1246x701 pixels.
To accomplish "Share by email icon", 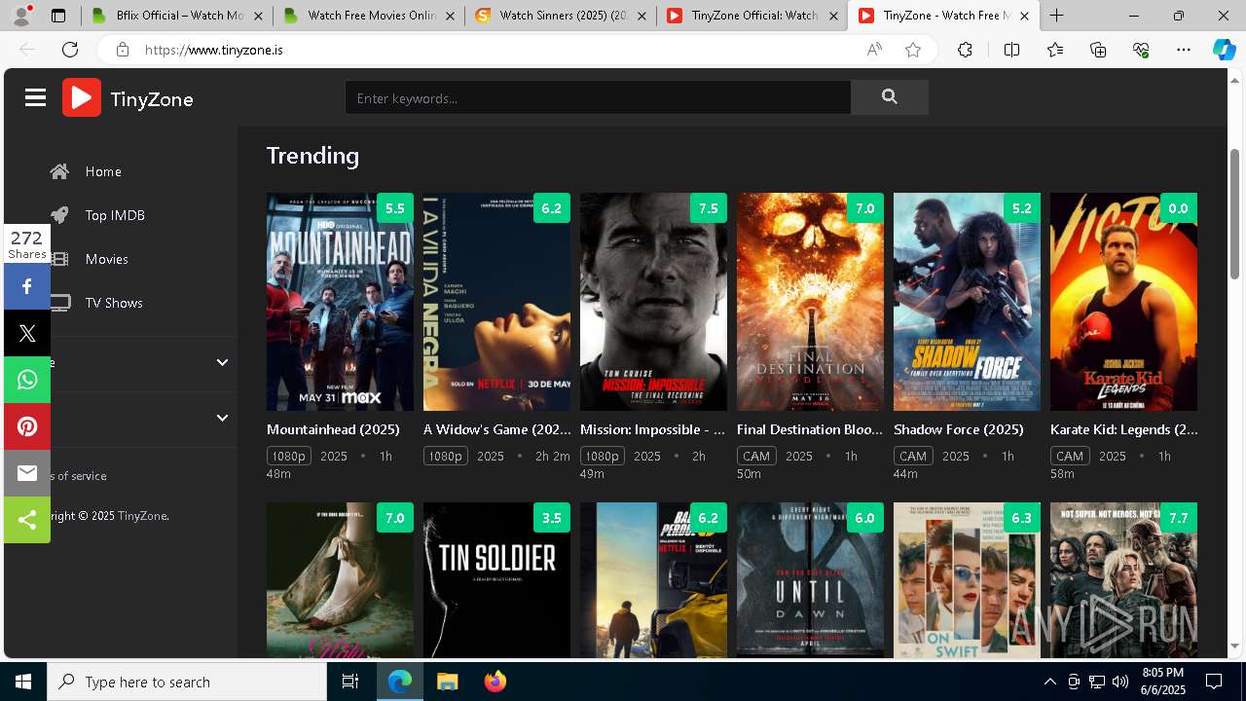I will (x=27, y=473).
